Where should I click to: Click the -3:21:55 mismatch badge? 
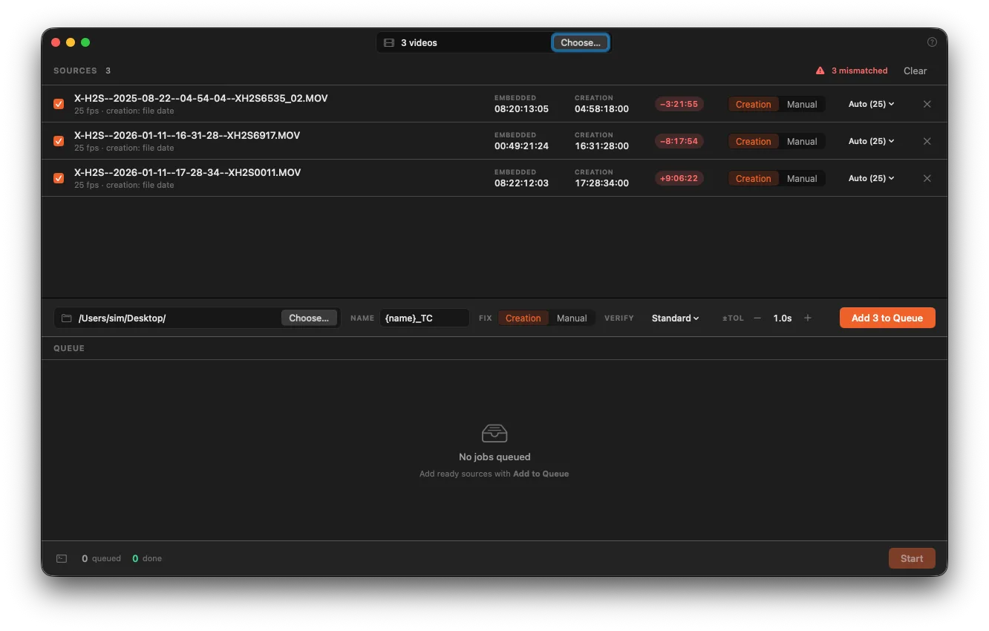point(679,104)
